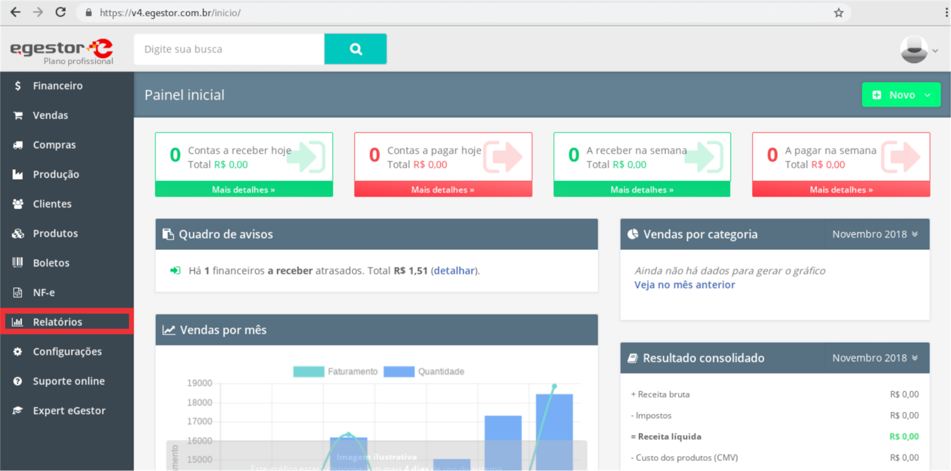951x471 pixels.
Task: Click the Produtos boxes icon
Action: click(x=18, y=234)
